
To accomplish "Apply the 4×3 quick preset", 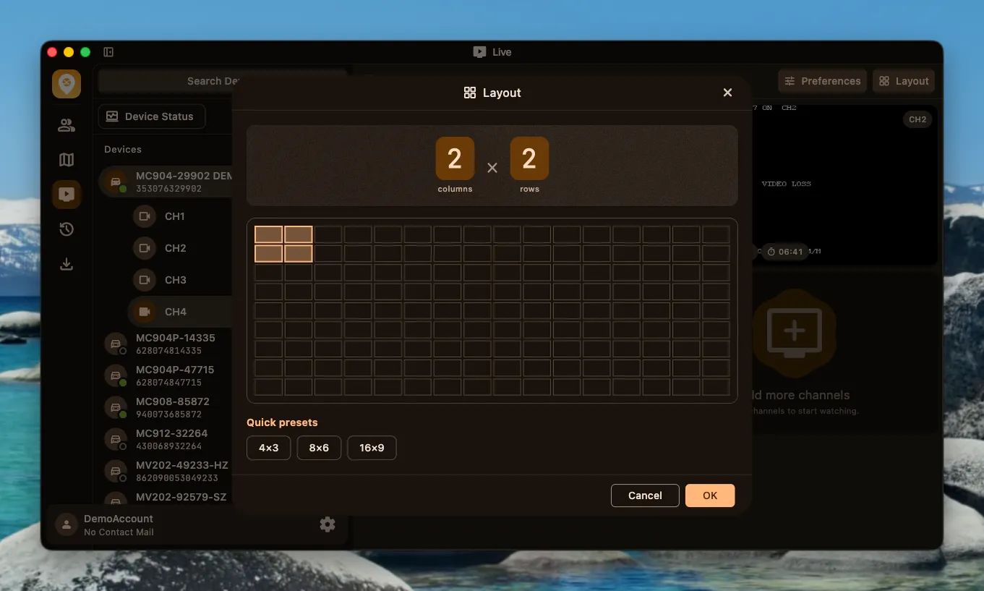I will coord(268,448).
